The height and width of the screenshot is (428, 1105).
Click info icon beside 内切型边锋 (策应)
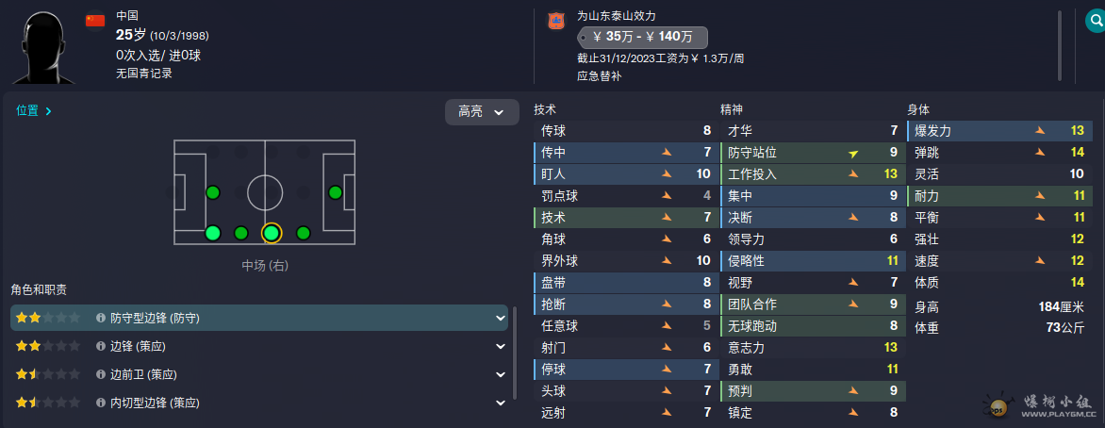point(101,403)
